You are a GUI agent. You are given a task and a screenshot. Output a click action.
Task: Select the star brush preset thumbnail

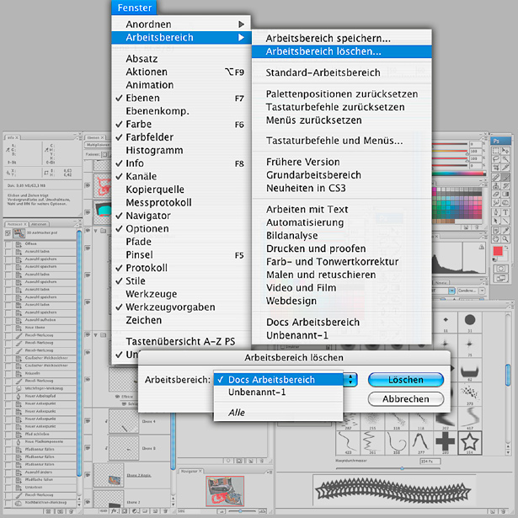coord(469,443)
